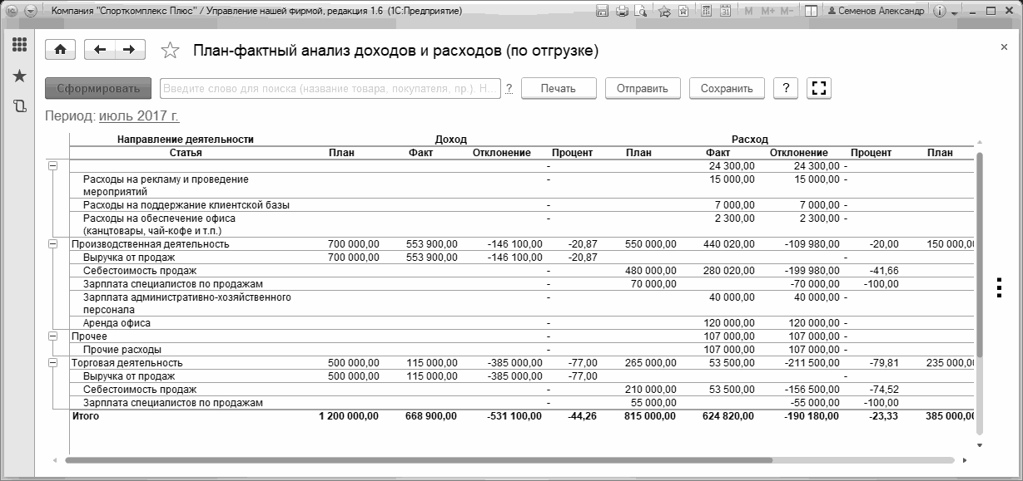Select the Доход column group header
The image size is (1023, 481).
coord(450,140)
